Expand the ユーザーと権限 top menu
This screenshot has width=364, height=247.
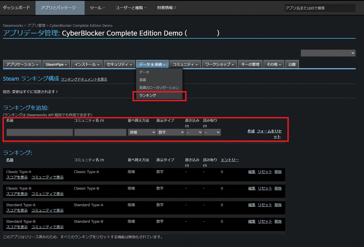click(131, 8)
